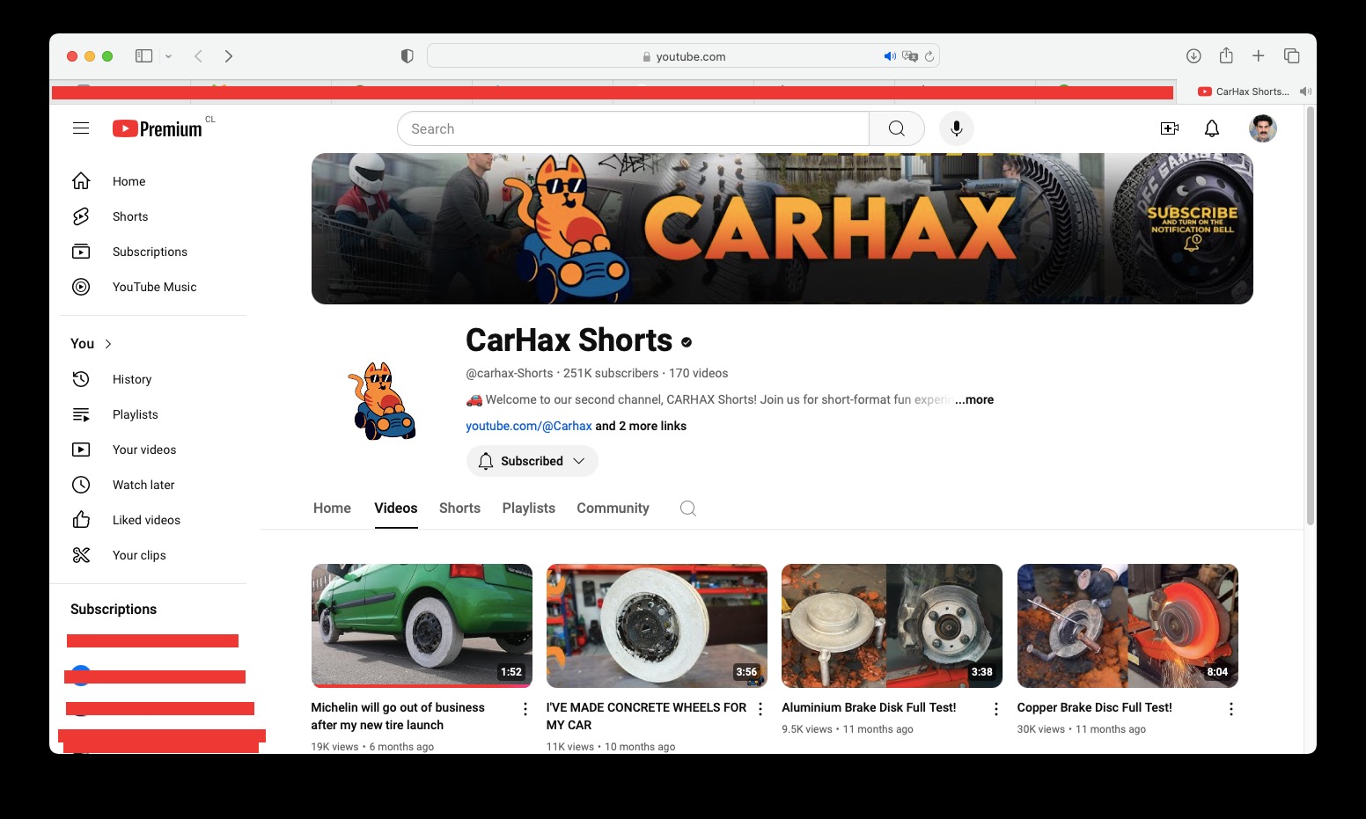Viewport: 1366px width, 819px height.
Task: Go back in Safari
Action: pyautogui.click(x=198, y=55)
